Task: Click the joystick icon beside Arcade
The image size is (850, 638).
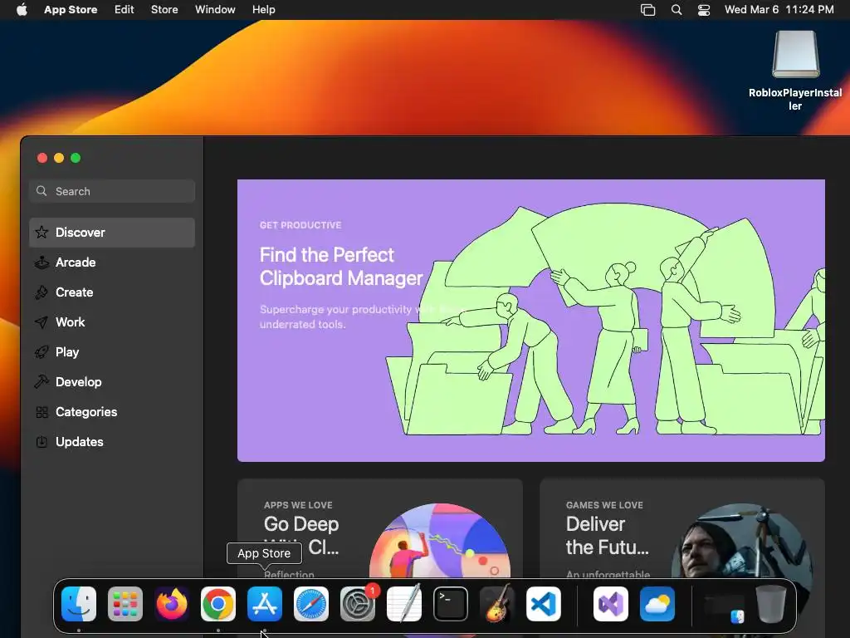Action: click(42, 262)
